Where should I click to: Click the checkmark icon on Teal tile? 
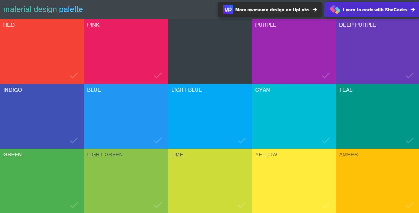409,140
